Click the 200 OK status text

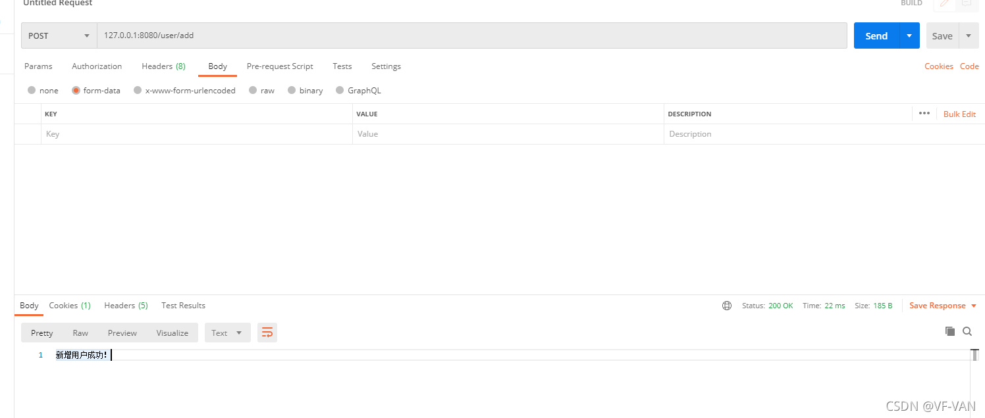[781, 306]
